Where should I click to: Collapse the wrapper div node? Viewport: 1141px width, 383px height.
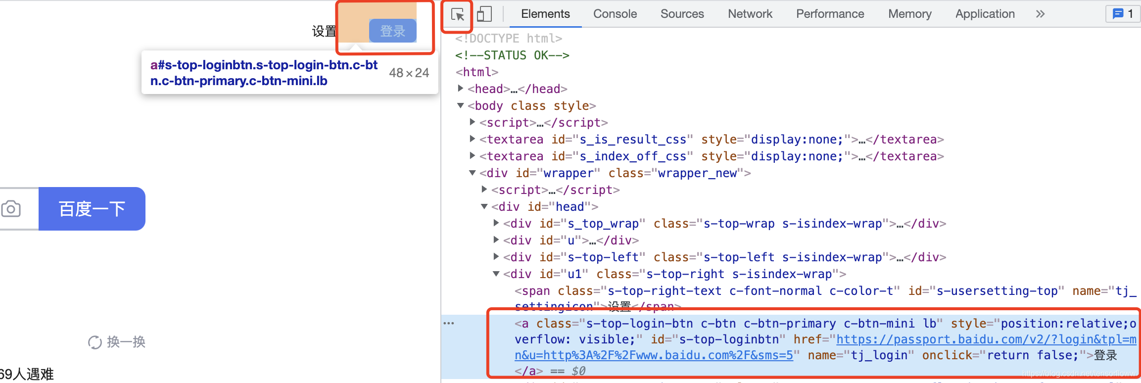pyautogui.click(x=473, y=173)
